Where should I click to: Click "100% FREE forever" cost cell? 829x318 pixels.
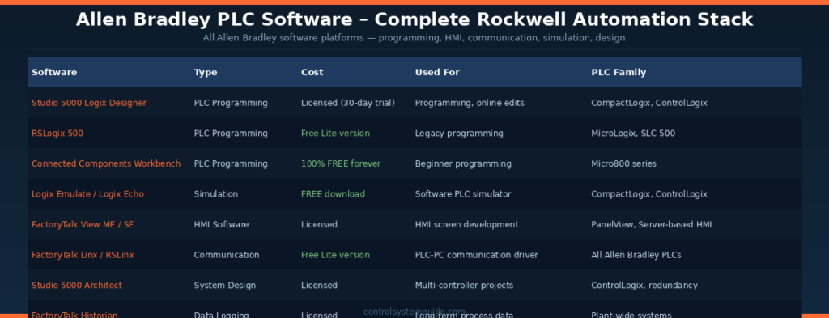coord(341,163)
